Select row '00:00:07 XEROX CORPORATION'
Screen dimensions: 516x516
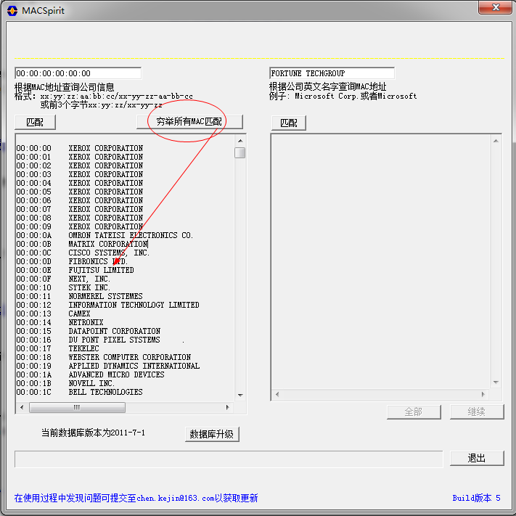click(80, 209)
